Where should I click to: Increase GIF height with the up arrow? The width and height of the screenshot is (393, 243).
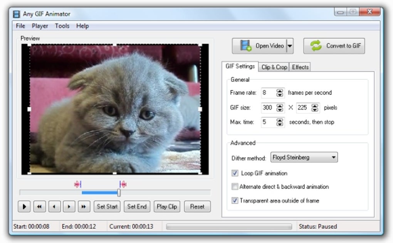point(315,105)
